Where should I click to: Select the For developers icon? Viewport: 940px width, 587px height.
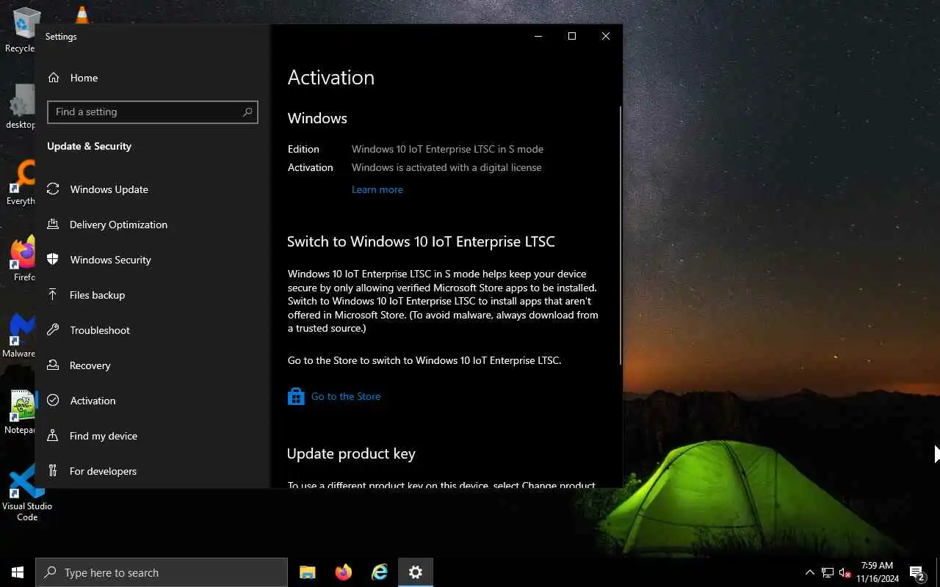(x=53, y=471)
